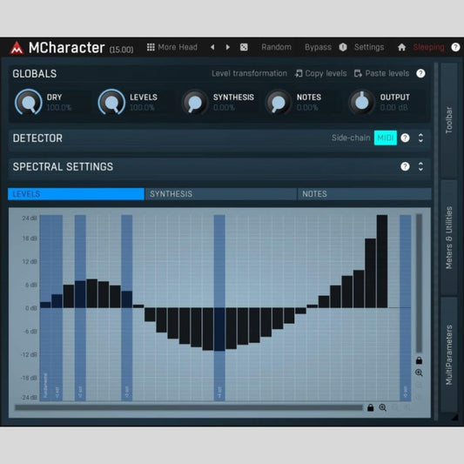Expand the Detector section with its arrows
The height and width of the screenshot is (464, 464).
pyautogui.click(x=420, y=138)
